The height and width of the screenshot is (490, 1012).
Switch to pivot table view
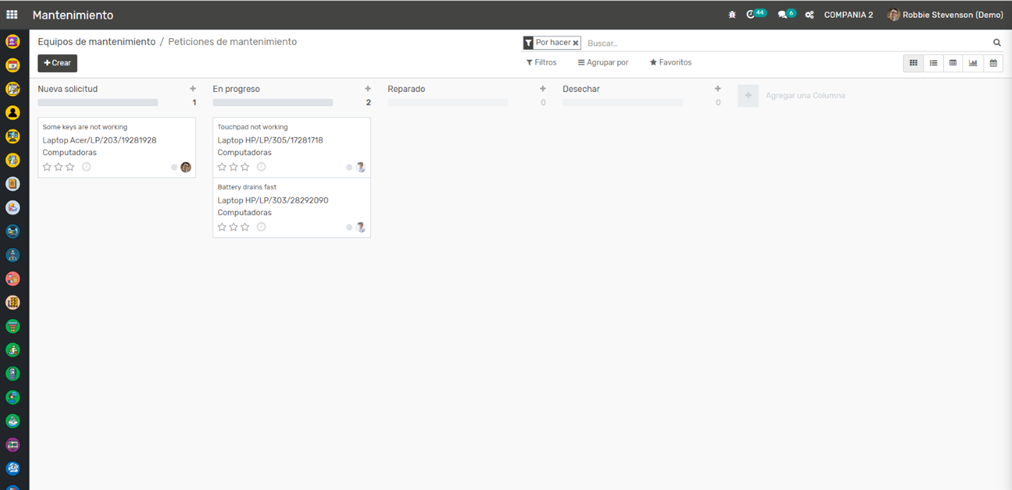pyautogui.click(x=953, y=63)
